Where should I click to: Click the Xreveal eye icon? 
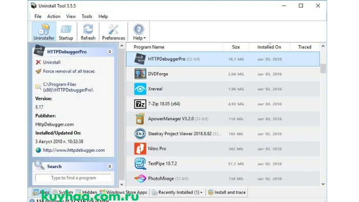[x=140, y=89]
